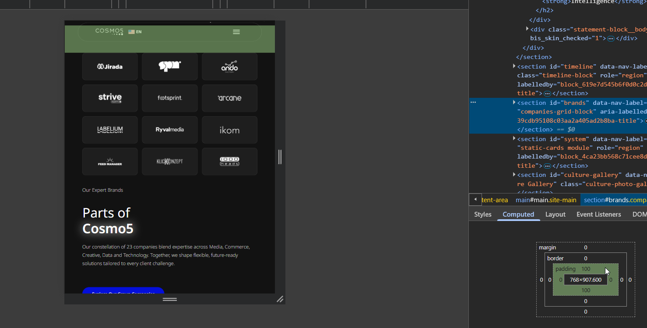
Task: Click the border label in the box model
Action: coord(556,259)
